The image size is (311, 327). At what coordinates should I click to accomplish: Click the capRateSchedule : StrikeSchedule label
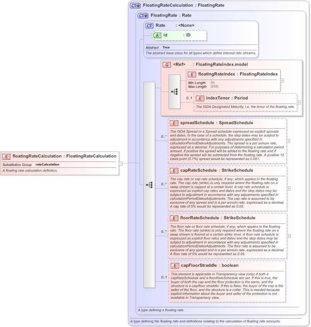[217, 170]
